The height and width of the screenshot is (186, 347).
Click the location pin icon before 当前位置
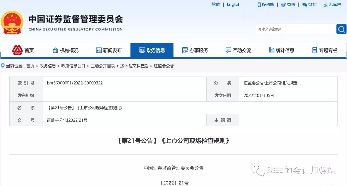3,66
